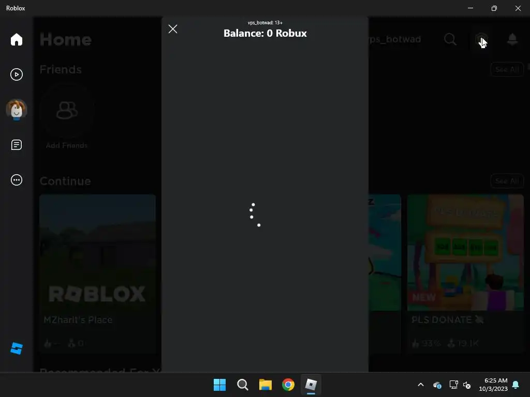
Task: Open the Roblox Studio icon in sidebar
Action: (16, 348)
